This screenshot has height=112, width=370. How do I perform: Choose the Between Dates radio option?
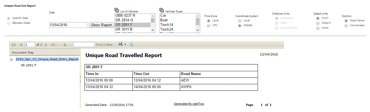point(9,23)
